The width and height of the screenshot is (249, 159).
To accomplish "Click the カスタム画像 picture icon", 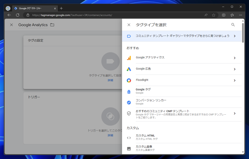I will pos(129,149).
